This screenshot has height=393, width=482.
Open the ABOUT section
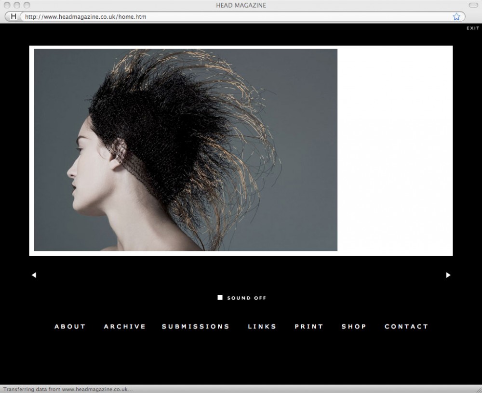tap(70, 327)
